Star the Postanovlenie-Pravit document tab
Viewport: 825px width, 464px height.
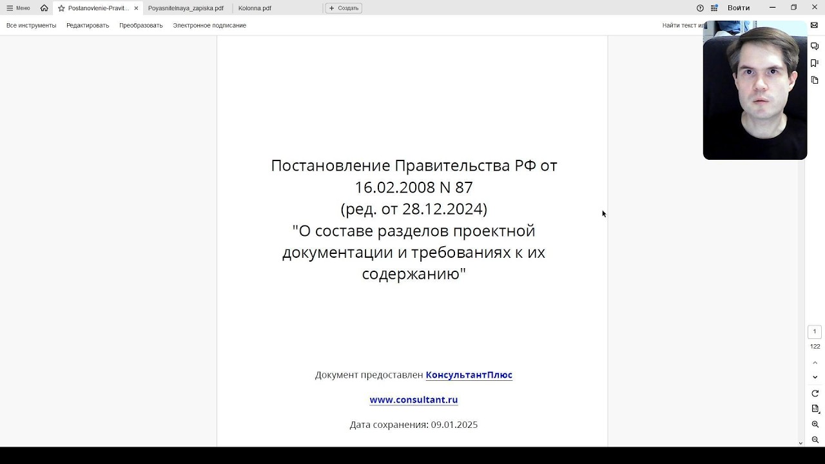(61, 8)
